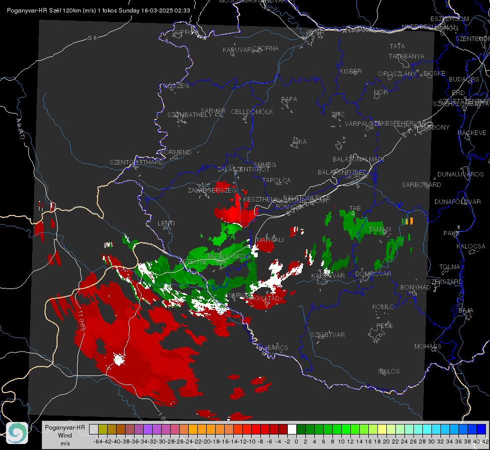Click the RACKEVE city label
The width and height of the screenshot is (490, 450).
[x=472, y=133]
